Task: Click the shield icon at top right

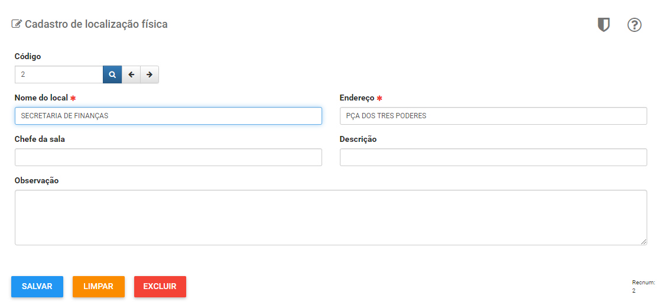Action: pyautogui.click(x=603, y=25)
